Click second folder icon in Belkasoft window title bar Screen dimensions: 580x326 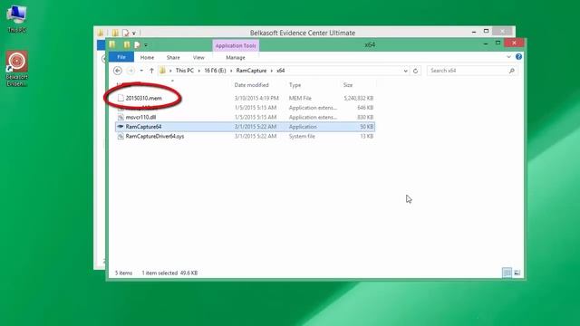(115, 33)
